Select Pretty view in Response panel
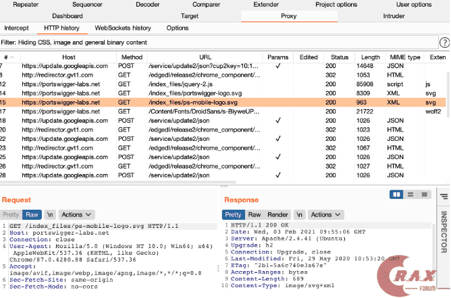The width and height of the screenshot is (451, 298). coord(234,214)
